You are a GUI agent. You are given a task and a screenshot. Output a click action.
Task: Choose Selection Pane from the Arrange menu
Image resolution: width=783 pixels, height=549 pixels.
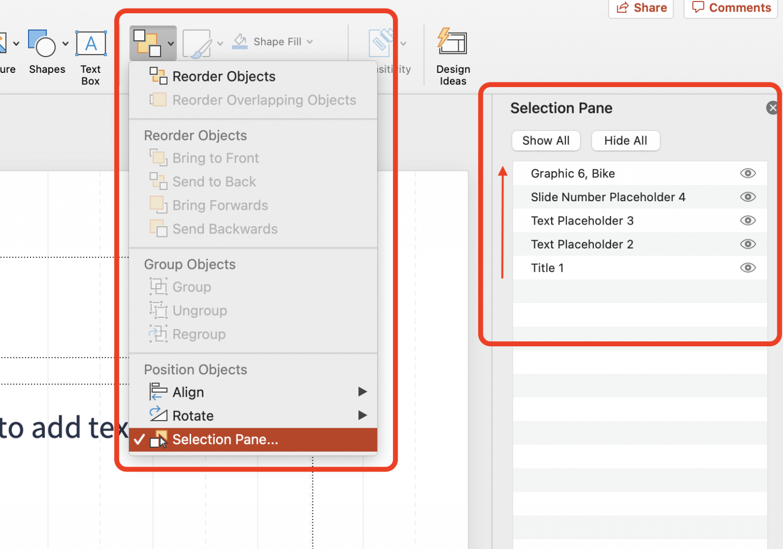coord(226,439)
